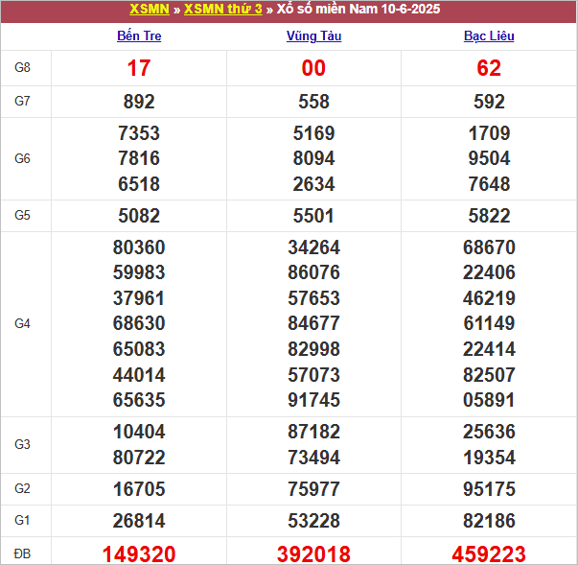578x565 pixels.
Task: Click the G4 number 65635
Action: pos(139,400)
